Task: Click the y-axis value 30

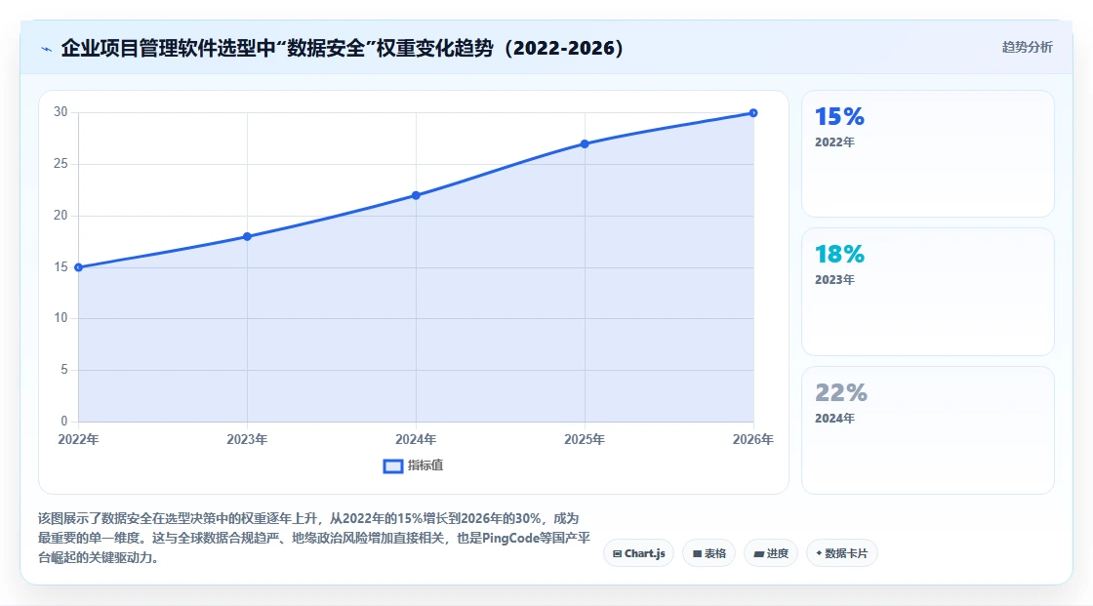Action: [x=61, y=111]
